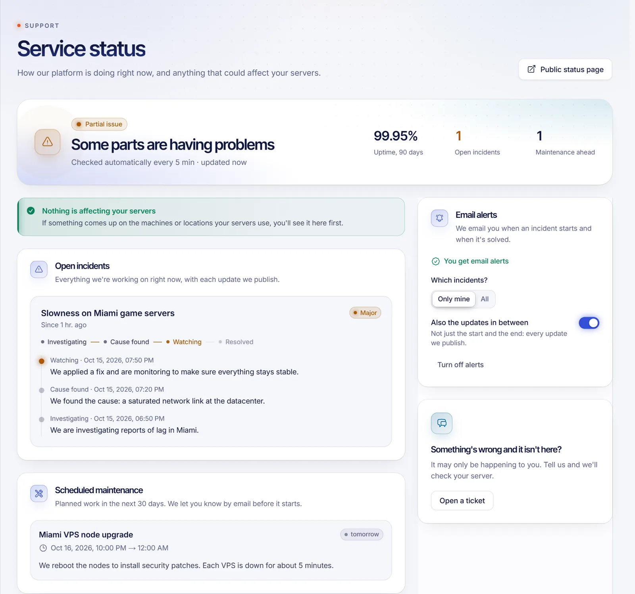Select the All incidents option
Screen dimensions: 635x594
point(485,299)
